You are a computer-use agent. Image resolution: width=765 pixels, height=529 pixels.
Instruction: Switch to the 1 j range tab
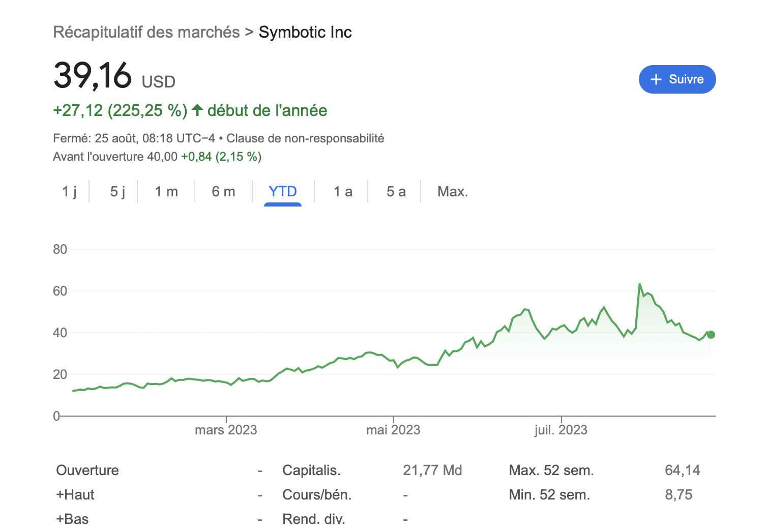69,191
